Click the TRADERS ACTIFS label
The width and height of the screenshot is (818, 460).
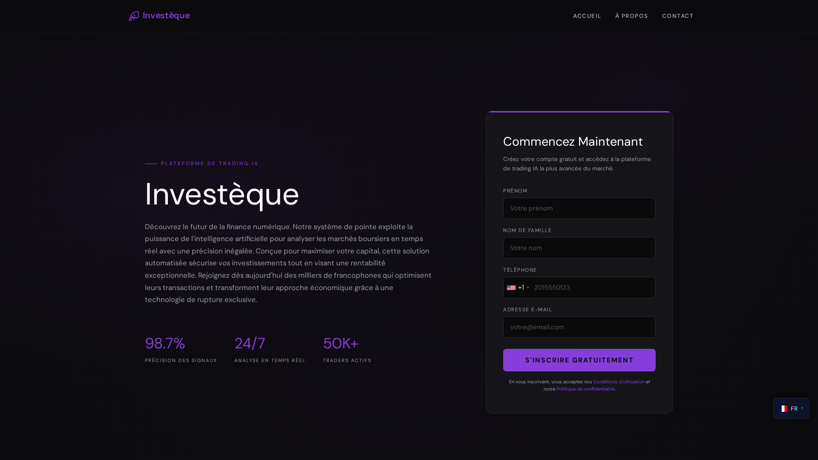(x=347, y=360)
